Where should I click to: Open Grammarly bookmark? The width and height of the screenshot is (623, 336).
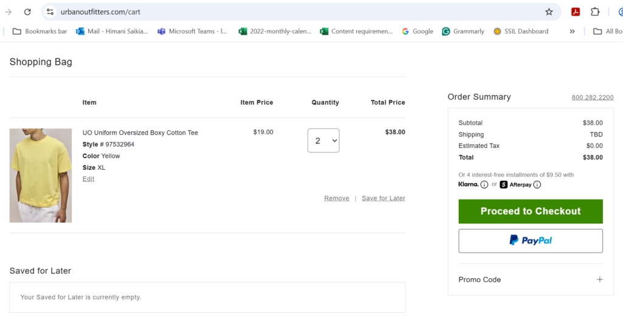pyautogui.click(x=463, y=31)
